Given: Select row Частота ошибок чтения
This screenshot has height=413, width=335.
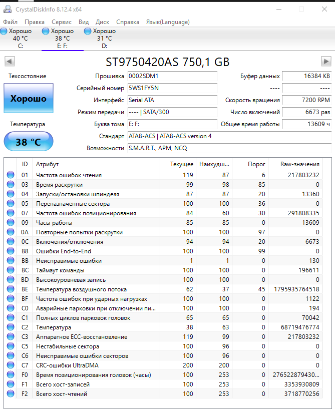Looking at the screenshot, I should (x=163, y=175).
